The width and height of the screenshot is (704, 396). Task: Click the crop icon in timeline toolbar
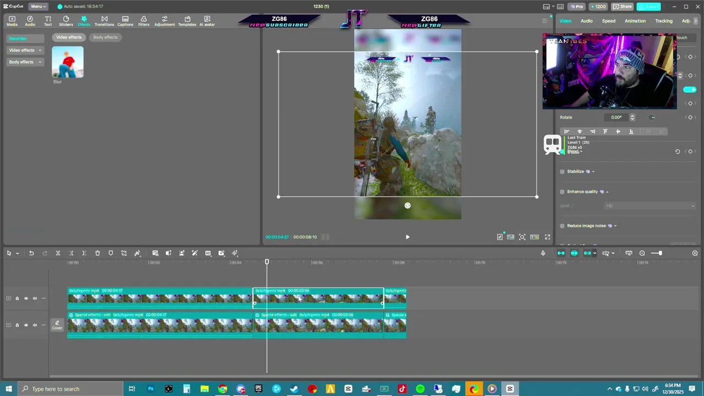(124, 253)
